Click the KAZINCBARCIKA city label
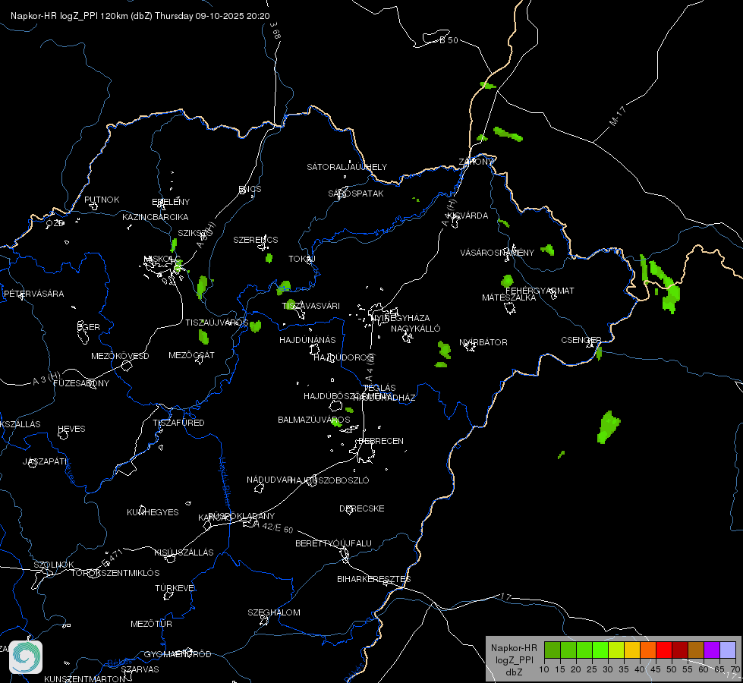The image size is (743, 683). [x=156, y=217]
